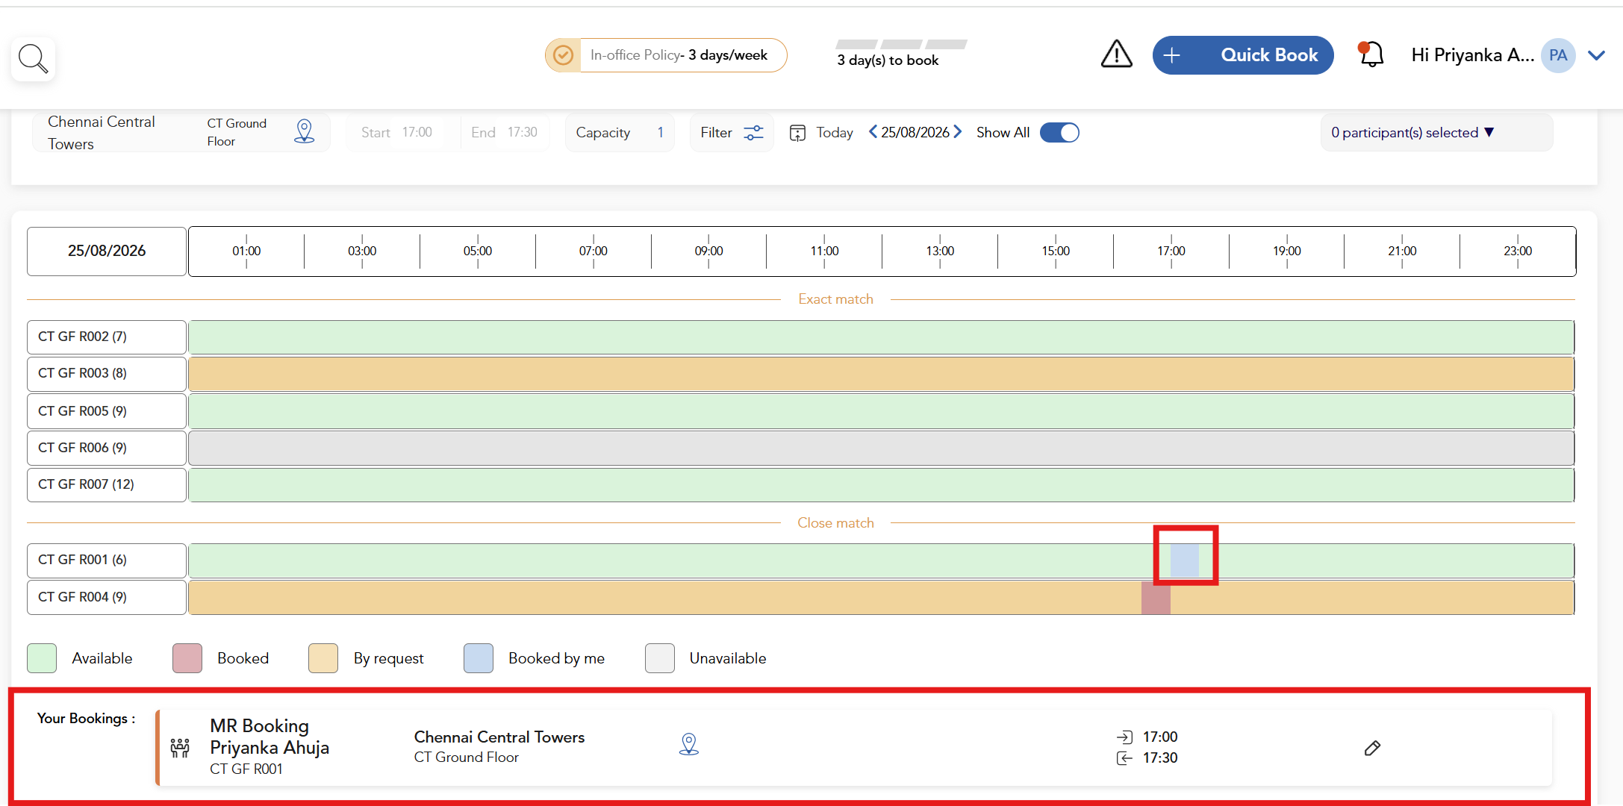
Task: Click the Quick Book button
Action: [x=1243, y=55]
